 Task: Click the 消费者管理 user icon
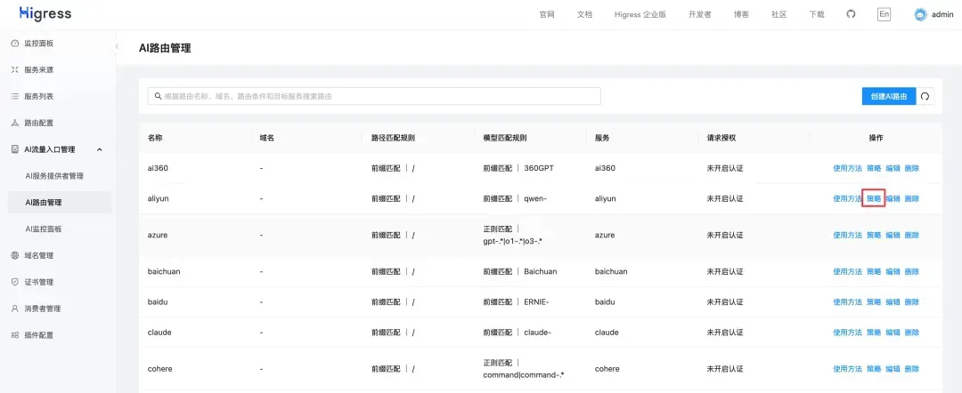click(x=15, y=309)
